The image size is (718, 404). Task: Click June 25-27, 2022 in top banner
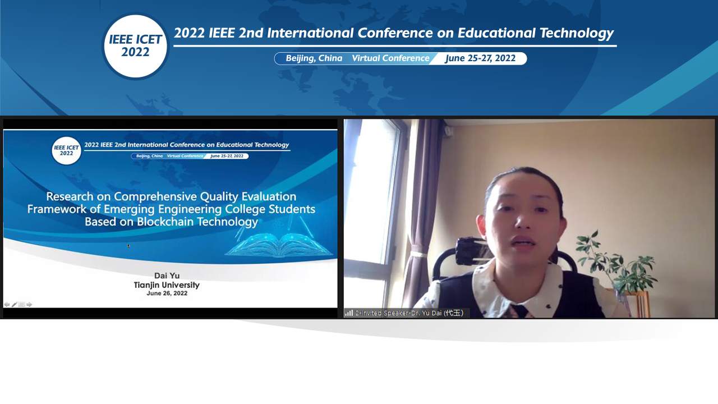480,58
